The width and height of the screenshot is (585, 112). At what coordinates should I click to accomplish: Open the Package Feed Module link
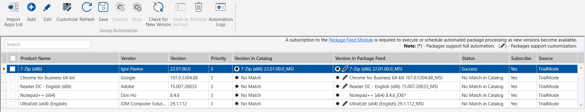click(x=351, y=40)
